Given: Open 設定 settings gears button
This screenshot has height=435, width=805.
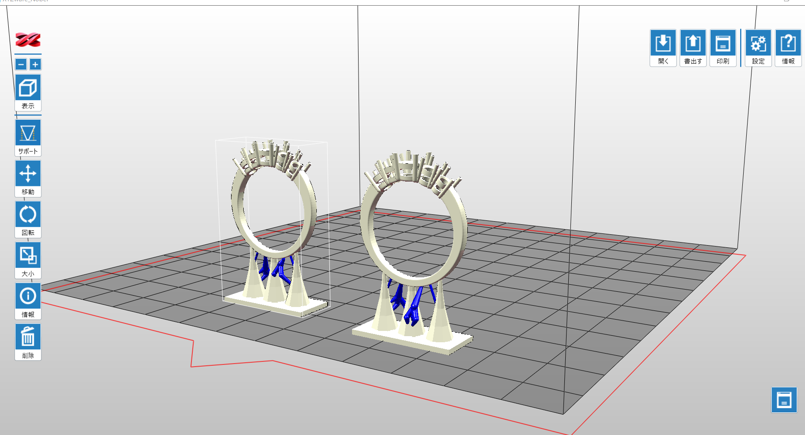Looking at the screenshot, I should 758,48.
